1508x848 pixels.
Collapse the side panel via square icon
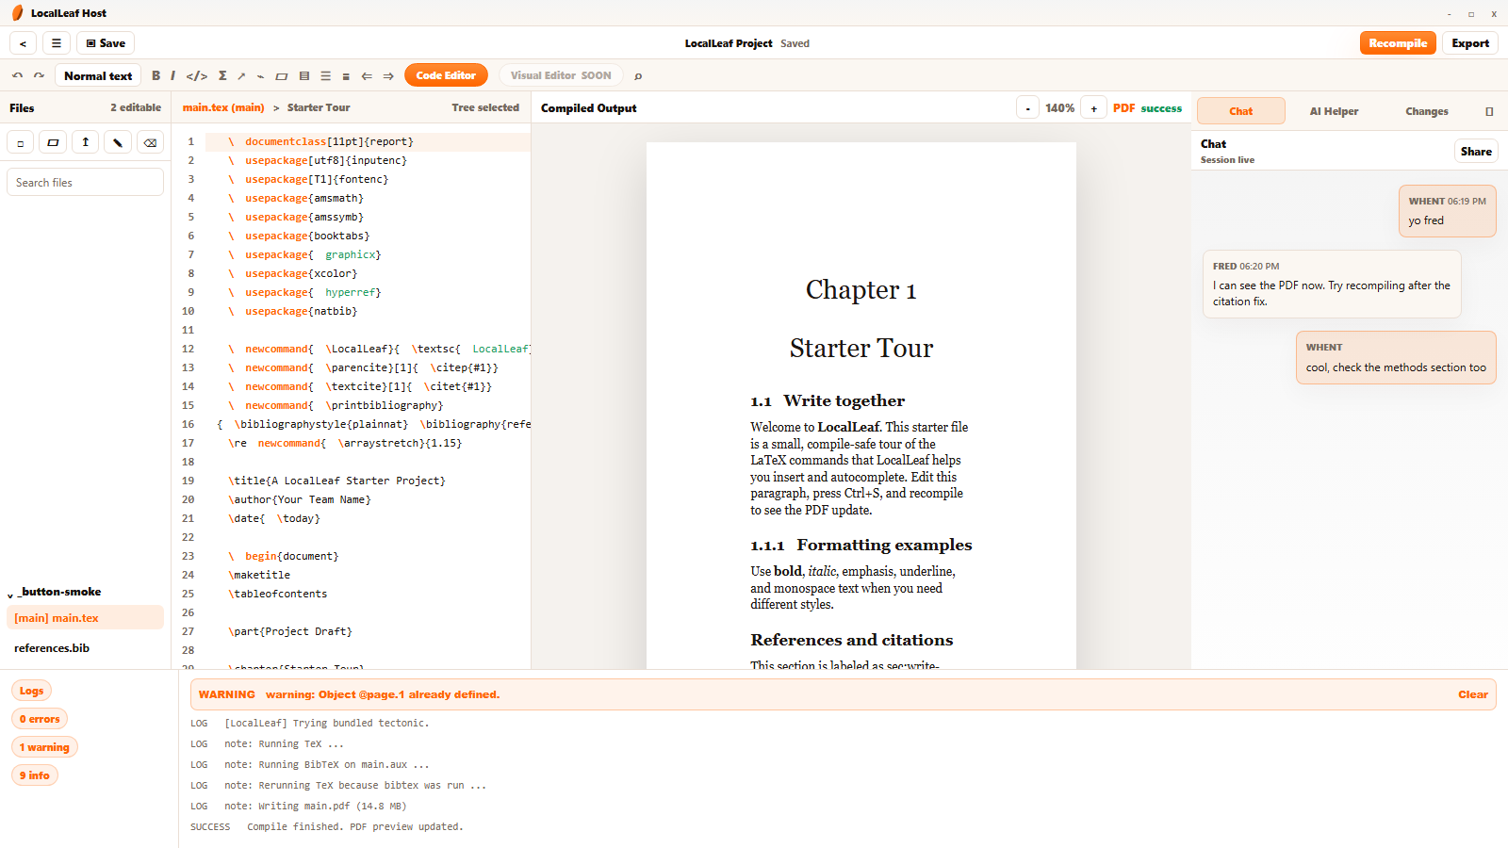point(1489,111)
